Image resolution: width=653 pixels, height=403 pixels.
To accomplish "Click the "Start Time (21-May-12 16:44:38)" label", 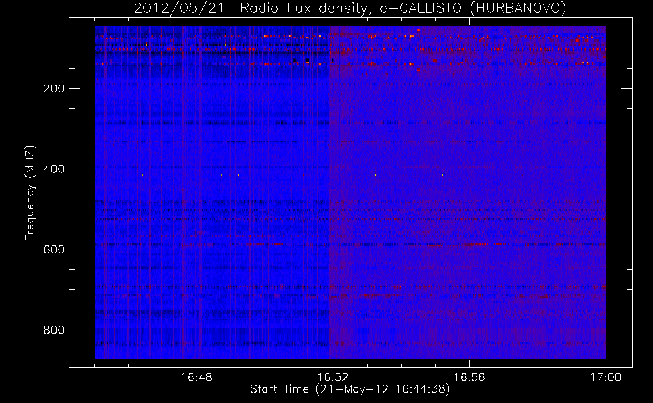I will pos(350,389).
